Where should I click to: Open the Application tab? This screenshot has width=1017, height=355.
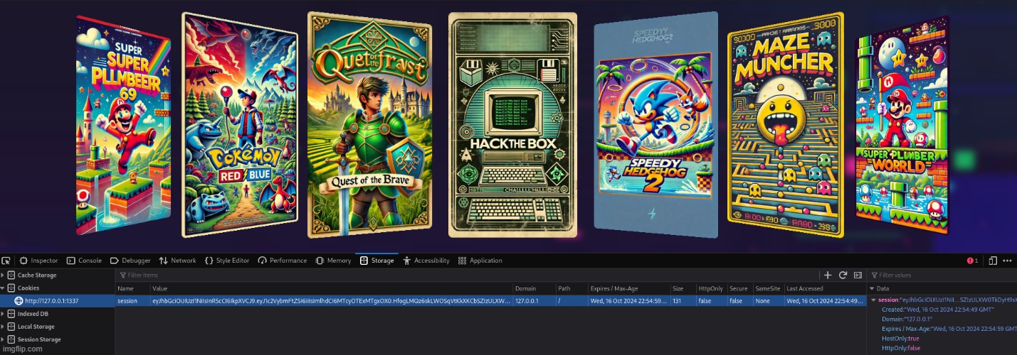point(480,261)
